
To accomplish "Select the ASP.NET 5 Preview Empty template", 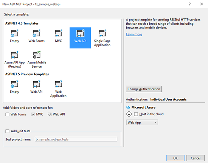I will [14, 87].
